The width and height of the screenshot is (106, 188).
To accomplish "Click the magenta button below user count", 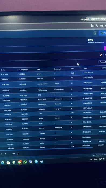I will point(105,48).
